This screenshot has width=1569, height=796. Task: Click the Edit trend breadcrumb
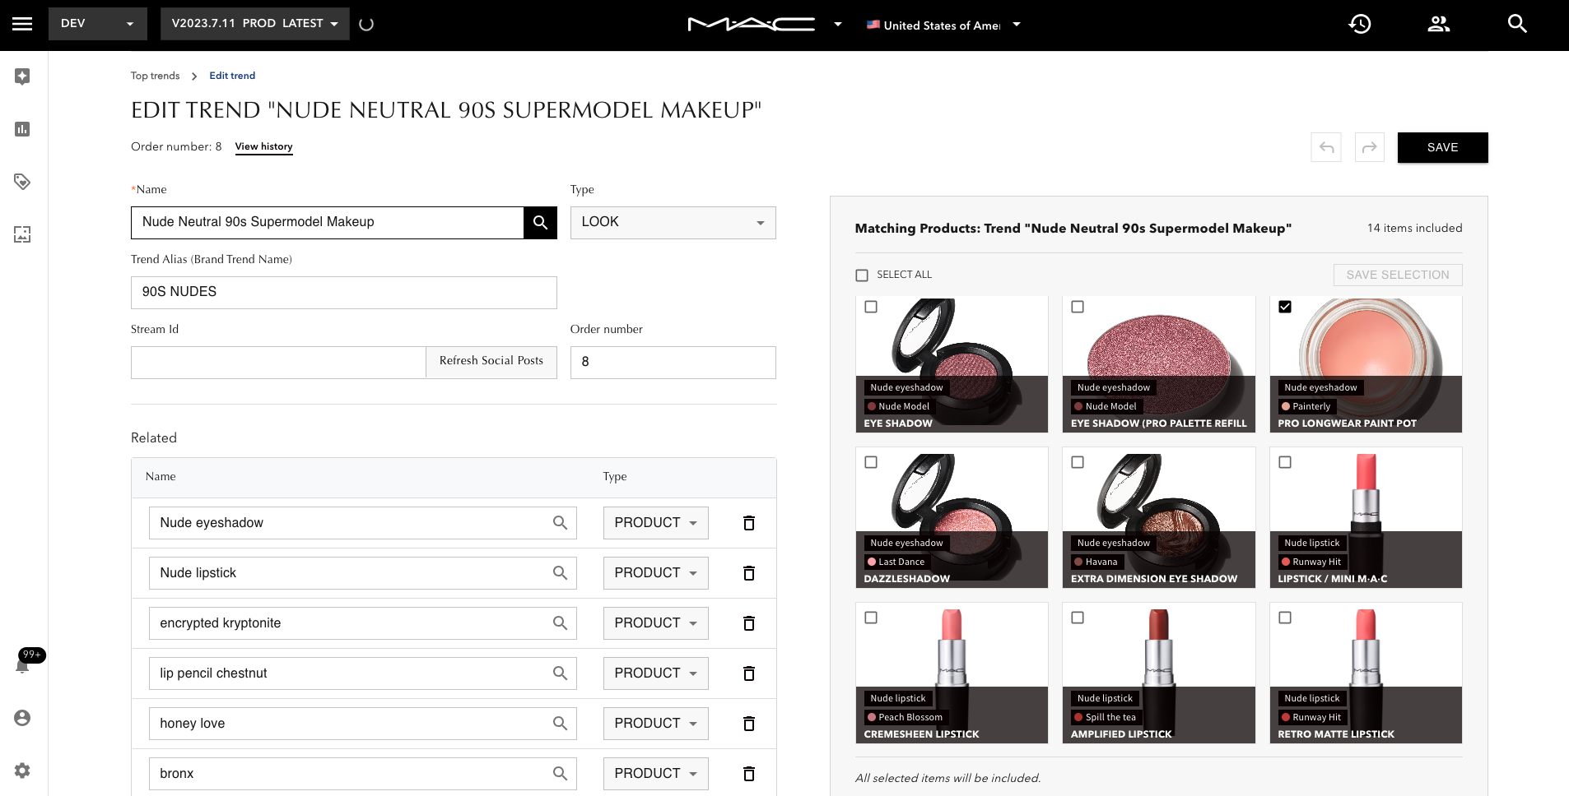232,76
